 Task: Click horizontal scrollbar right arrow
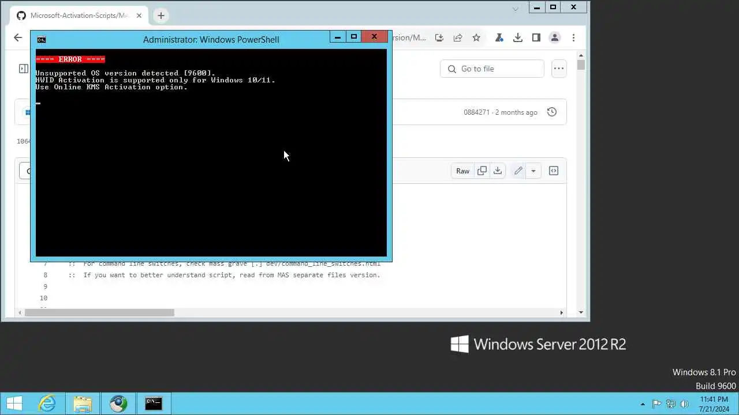pyautogui.click(x=561, y=312)
